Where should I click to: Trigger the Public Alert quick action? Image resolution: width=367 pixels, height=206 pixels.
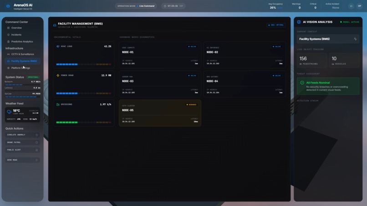point(22,150)
